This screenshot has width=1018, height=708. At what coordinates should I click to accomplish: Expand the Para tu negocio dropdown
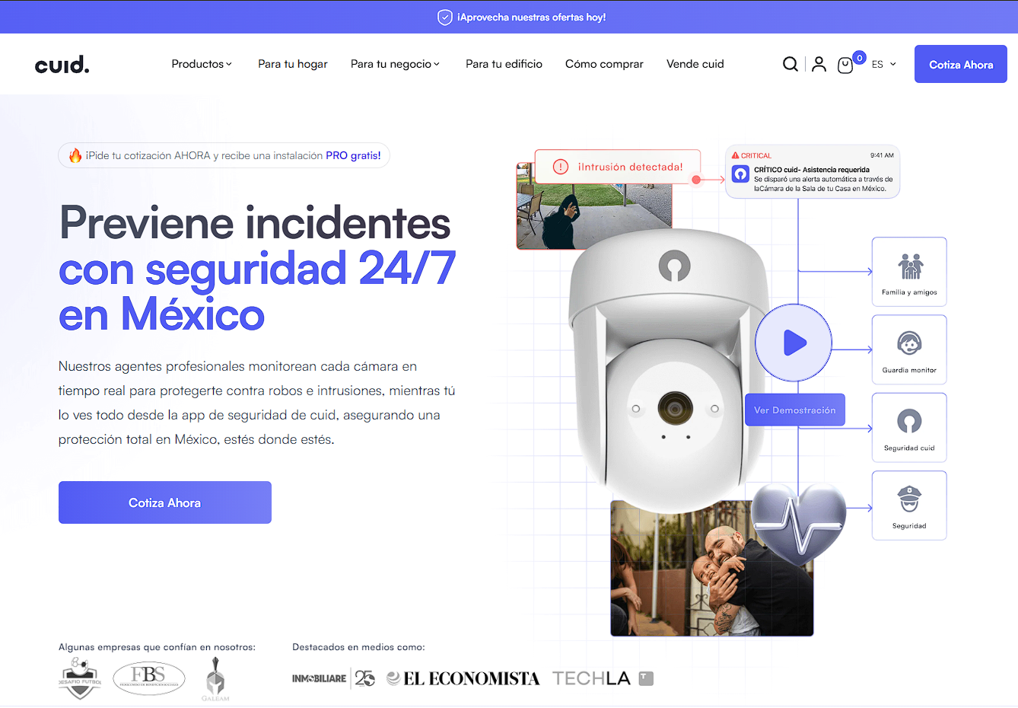(x=395, y=64)
